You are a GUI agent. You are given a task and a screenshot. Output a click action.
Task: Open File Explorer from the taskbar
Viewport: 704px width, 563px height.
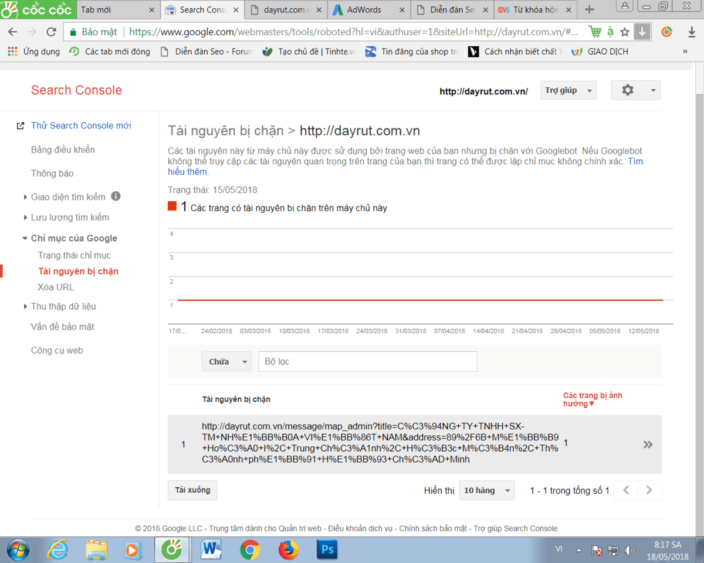96,550
